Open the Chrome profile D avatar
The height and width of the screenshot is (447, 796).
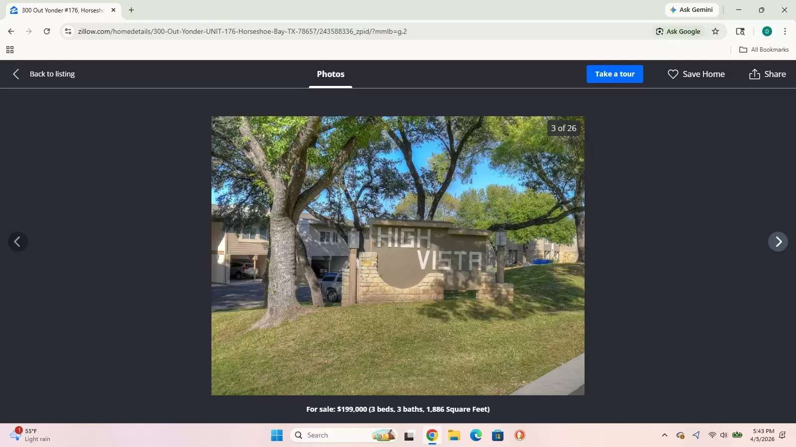(767, 31)
